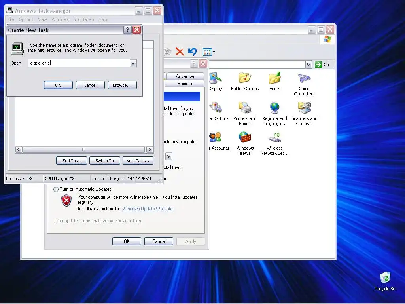The height and width of the screenshot is (304, 405).
Task: Click the red shield warning icon
Action: [66, 200]
